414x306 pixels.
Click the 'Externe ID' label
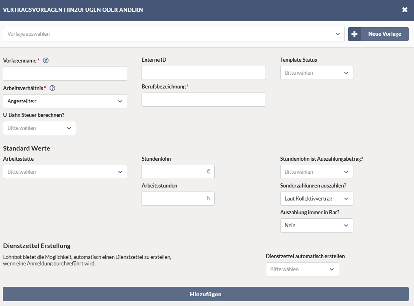click(x=154, y=60)
